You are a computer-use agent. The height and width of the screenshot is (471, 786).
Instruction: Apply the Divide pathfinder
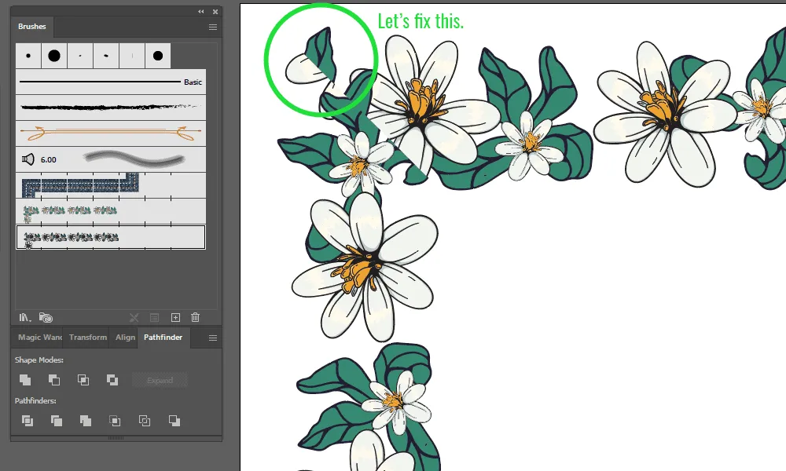pos(28,421)
